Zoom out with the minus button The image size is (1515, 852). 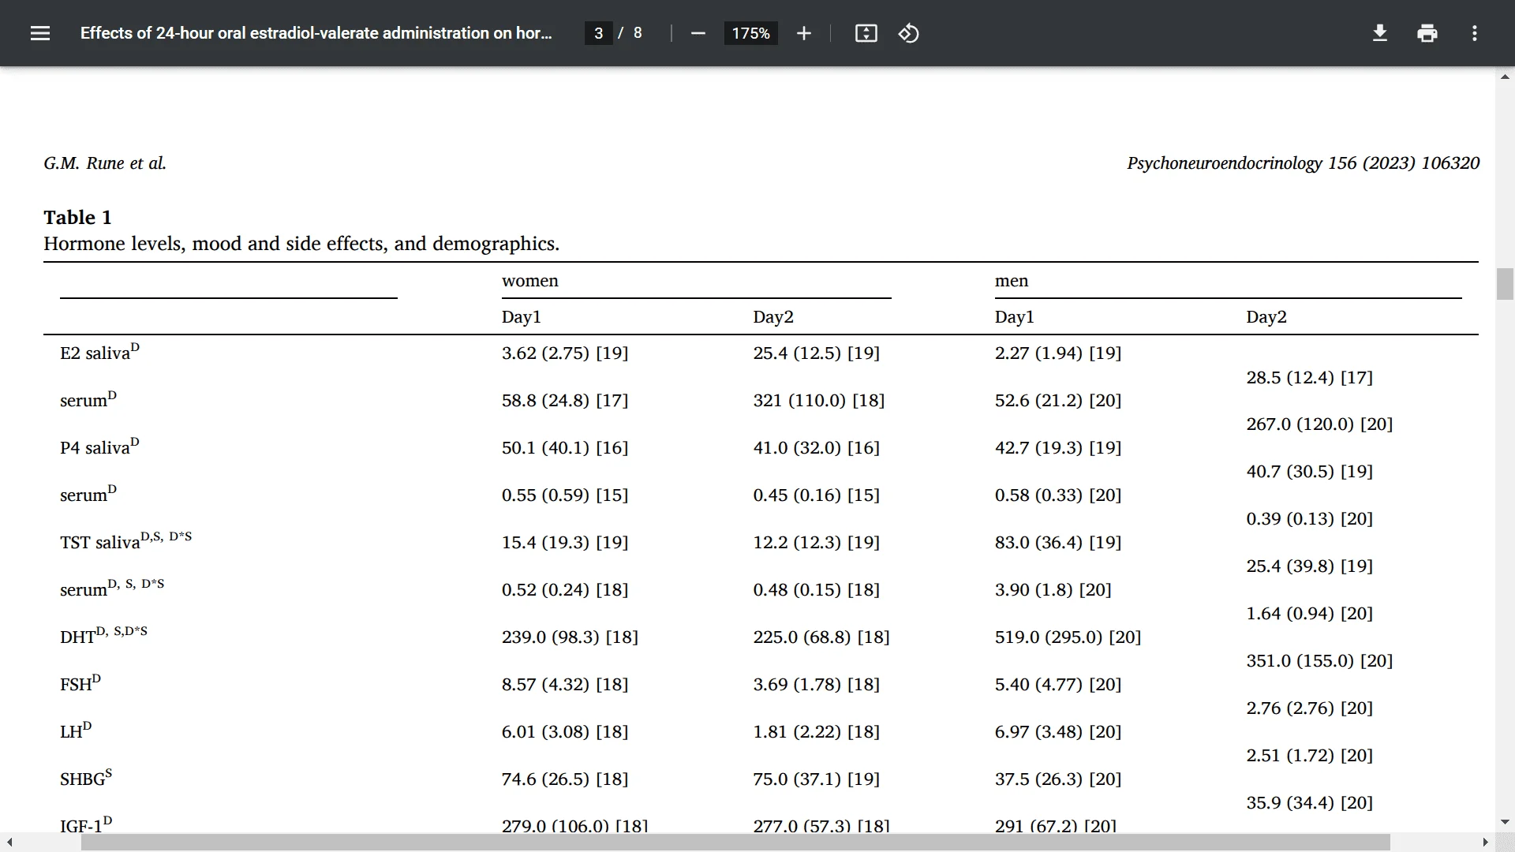(698, 33)
